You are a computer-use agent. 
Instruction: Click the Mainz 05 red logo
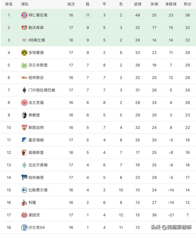click(24, 215)
